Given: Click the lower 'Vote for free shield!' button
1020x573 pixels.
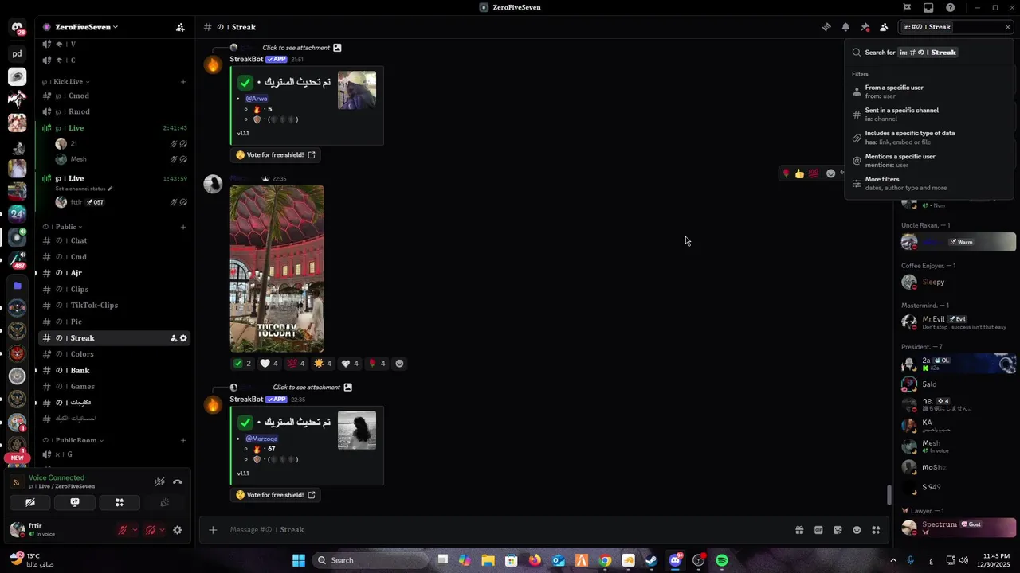Looking at the screenshot, I should pyautogui.click(x=276, y=495).
